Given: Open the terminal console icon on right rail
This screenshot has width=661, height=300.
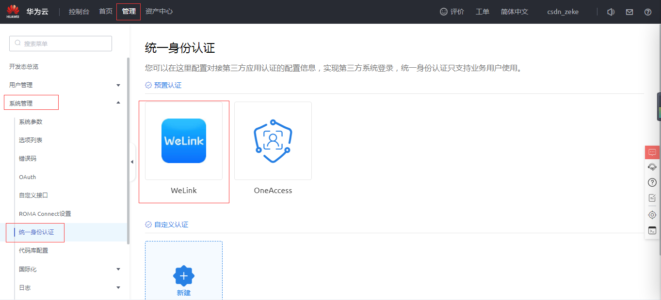Looking at the screenshot, I should 652,230.
